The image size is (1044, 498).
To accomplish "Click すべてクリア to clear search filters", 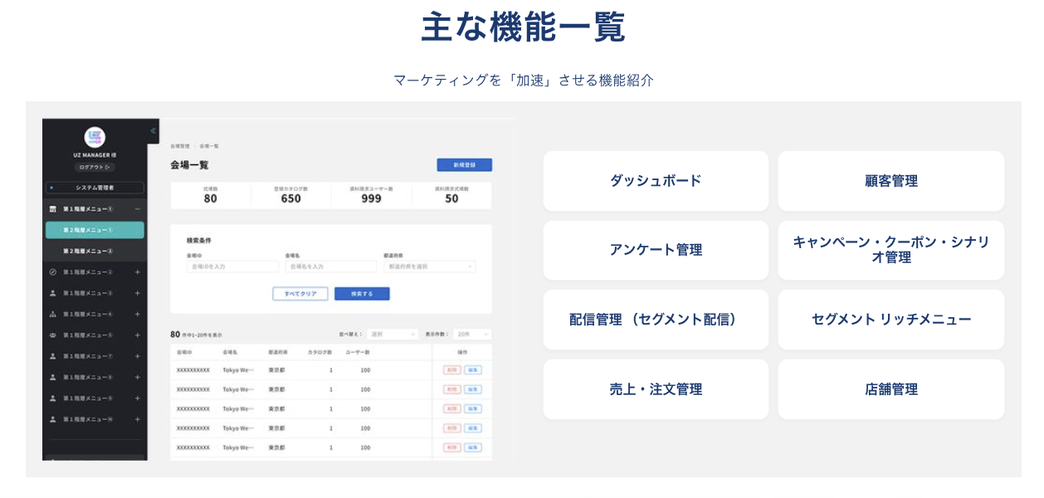I will 300,293.
